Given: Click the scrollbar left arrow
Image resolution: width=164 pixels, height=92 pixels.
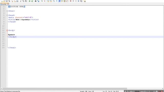Looking at the screenshot, I should (1, 89).
